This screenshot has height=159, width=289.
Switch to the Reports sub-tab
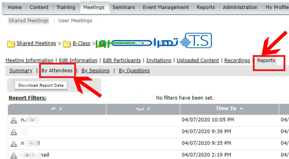click(x=266, y=61)
